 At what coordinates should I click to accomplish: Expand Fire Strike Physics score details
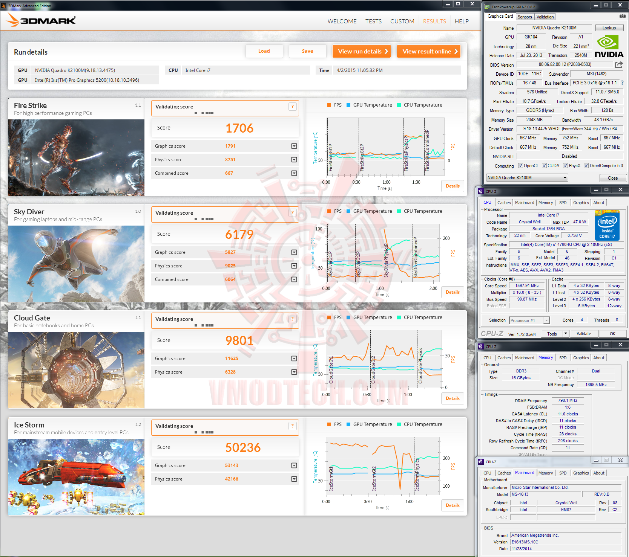point(294,160)
